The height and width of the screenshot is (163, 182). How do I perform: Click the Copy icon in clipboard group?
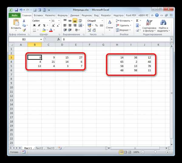[x=24, y=25]
